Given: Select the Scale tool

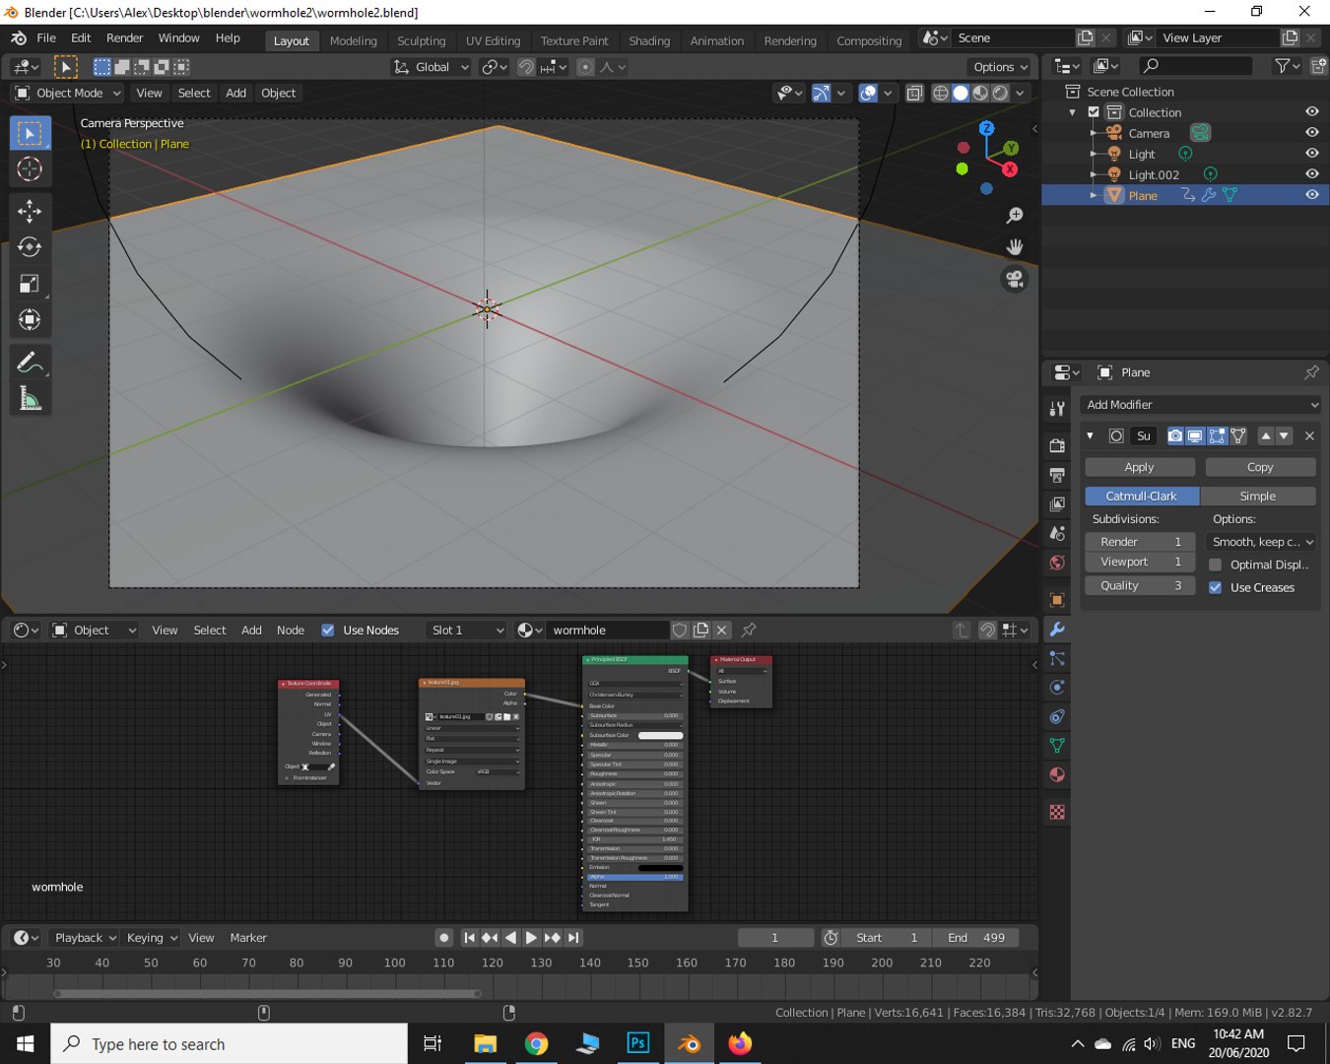Looking at the screenshot, I should (x=30, y=284).
